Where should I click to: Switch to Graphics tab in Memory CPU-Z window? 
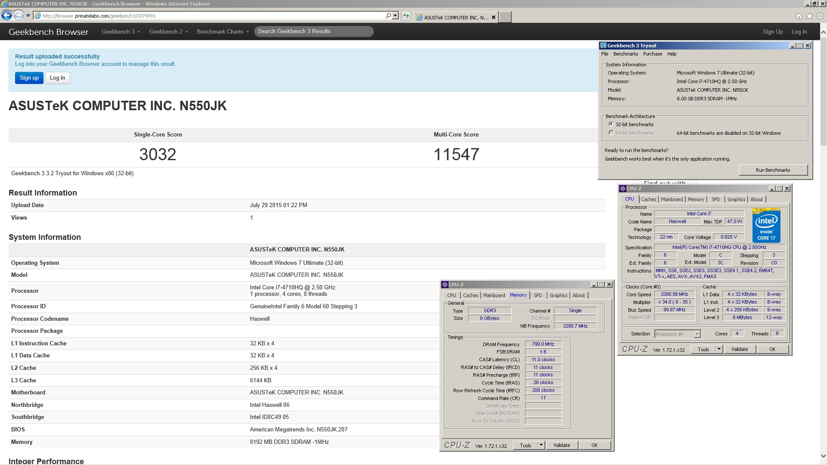(x=558, y=295)
